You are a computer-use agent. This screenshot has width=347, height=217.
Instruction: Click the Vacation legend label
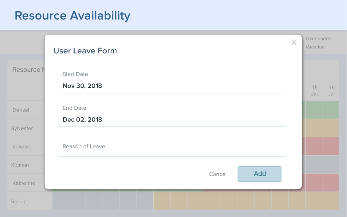[315, 47]
